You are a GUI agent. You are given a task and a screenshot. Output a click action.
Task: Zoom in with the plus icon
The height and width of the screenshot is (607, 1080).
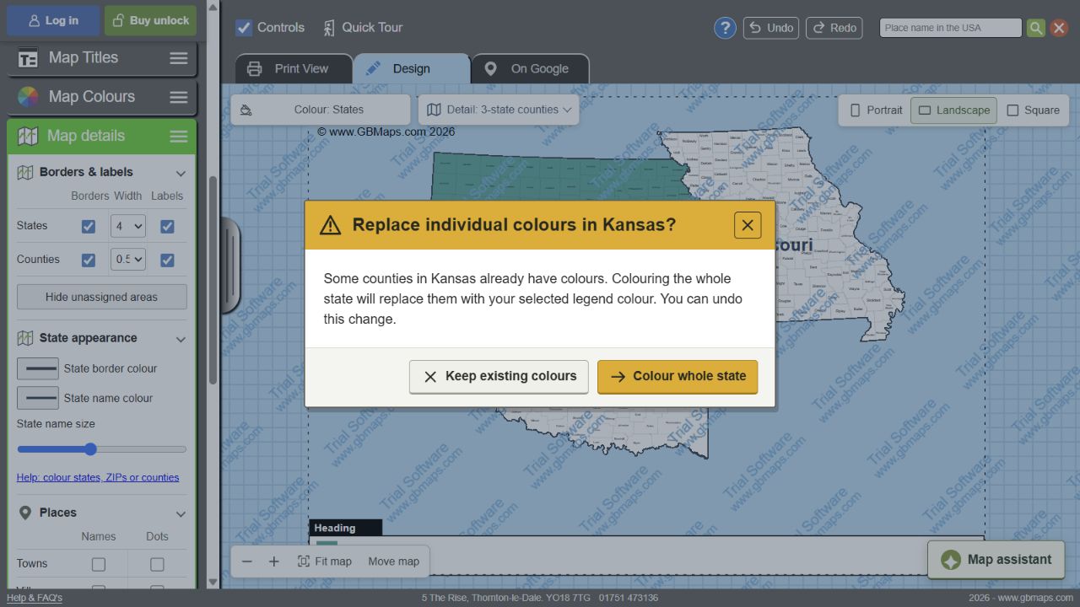(274, 561)
